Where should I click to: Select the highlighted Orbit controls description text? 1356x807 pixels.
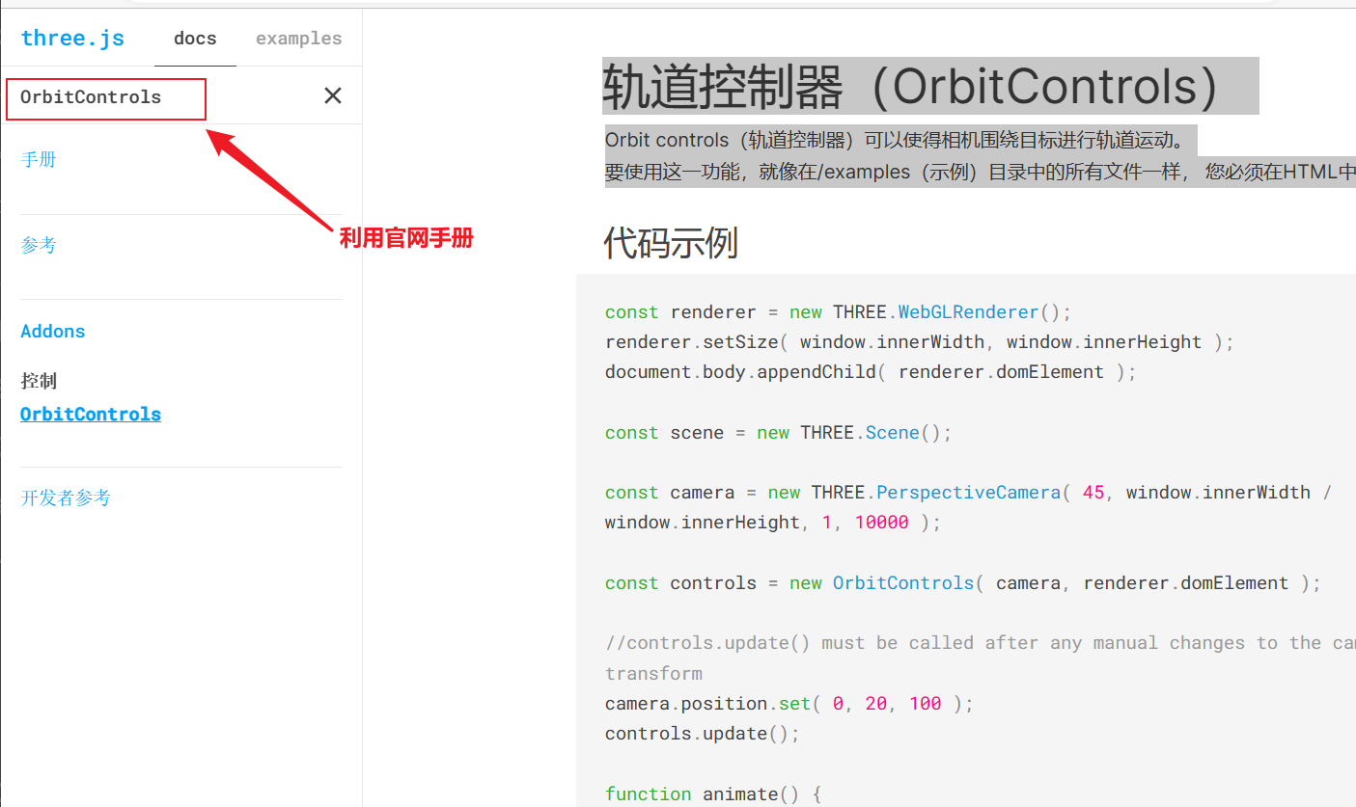[899, 139]
